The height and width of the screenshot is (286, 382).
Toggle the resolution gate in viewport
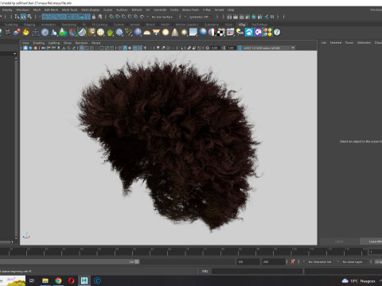coord(92,48)
